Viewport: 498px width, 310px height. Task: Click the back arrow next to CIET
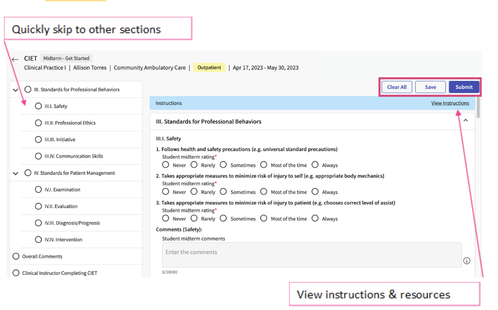[15, 60]
